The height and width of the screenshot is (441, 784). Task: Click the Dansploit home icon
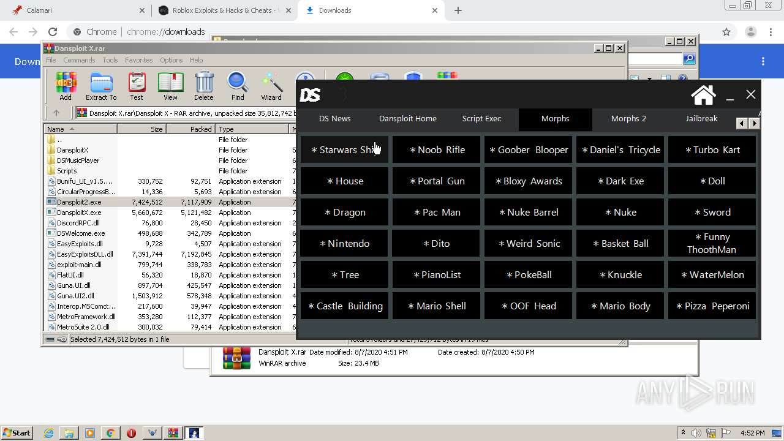click(x=703, y=95)
